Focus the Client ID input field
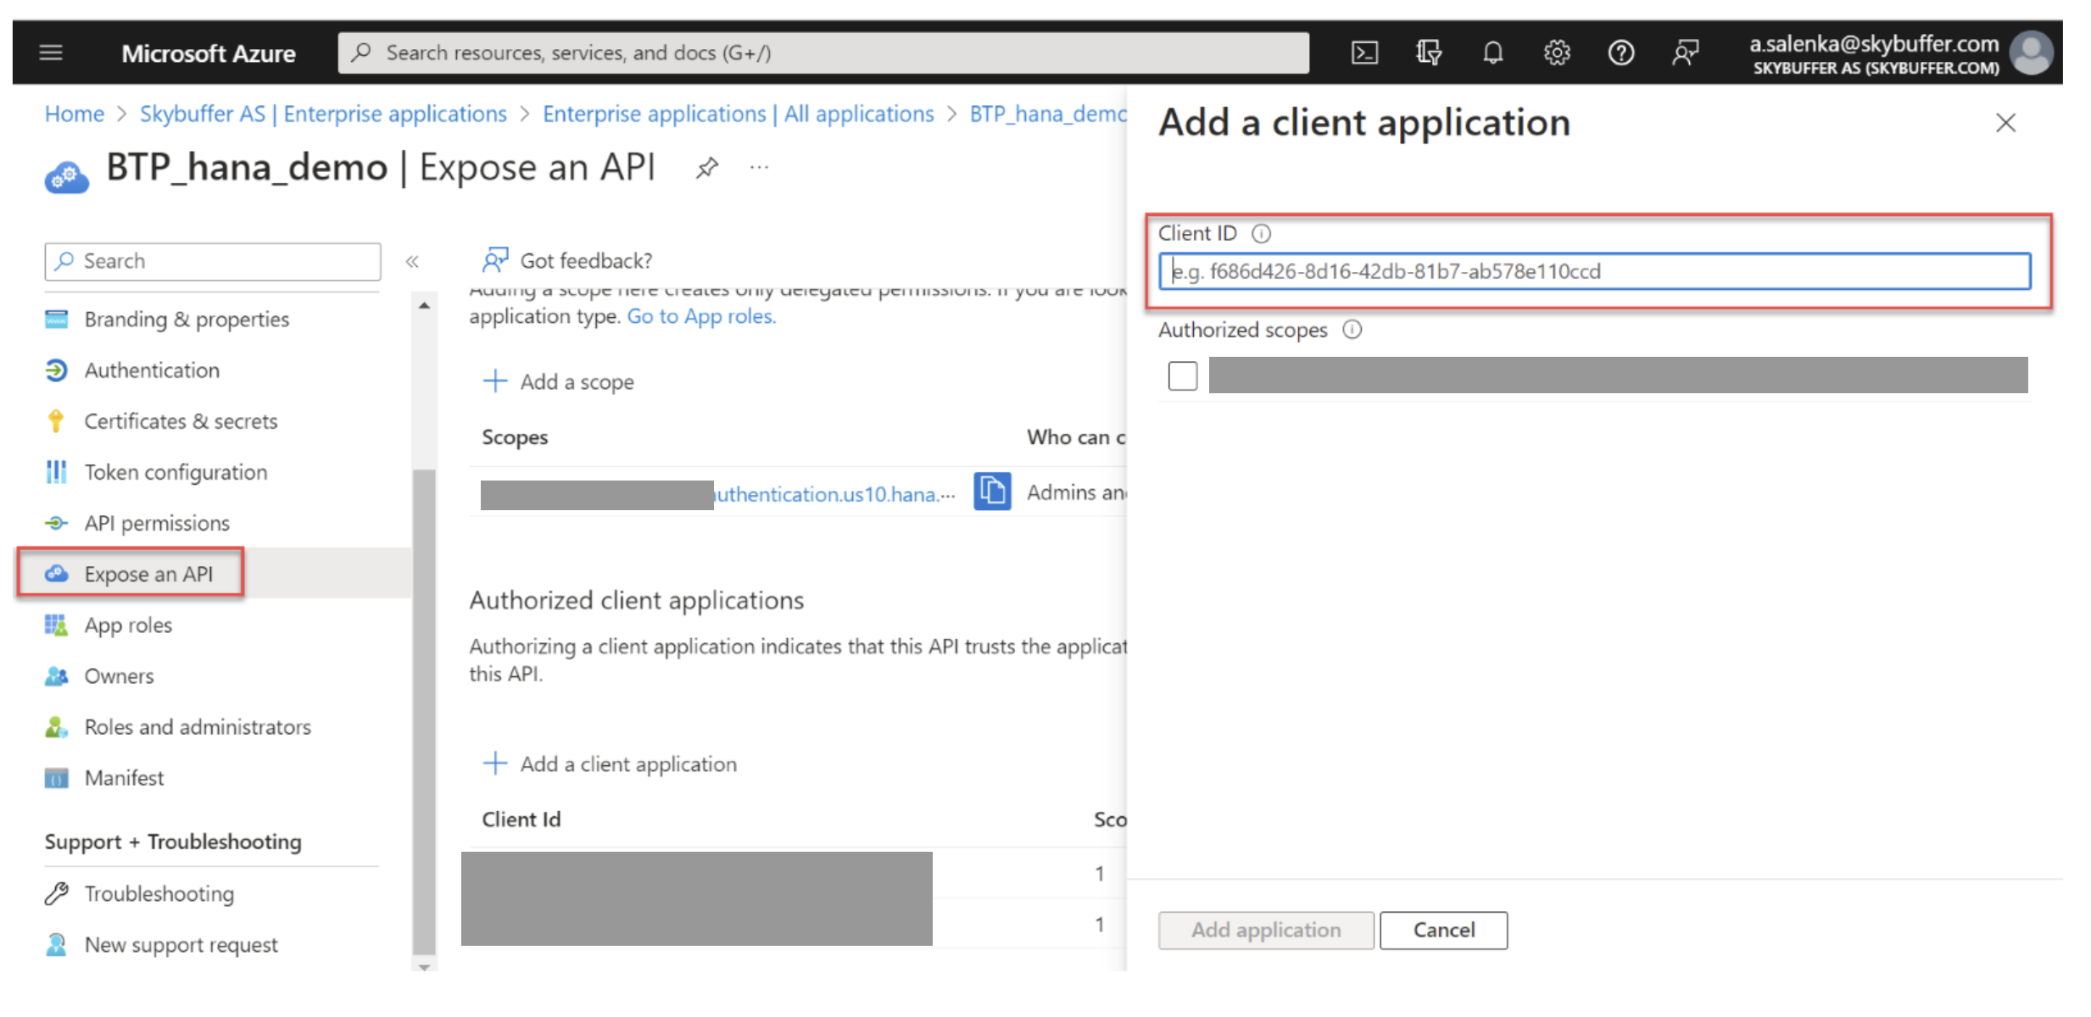Screen dimensions: 2091x1017 (1594, 271)
